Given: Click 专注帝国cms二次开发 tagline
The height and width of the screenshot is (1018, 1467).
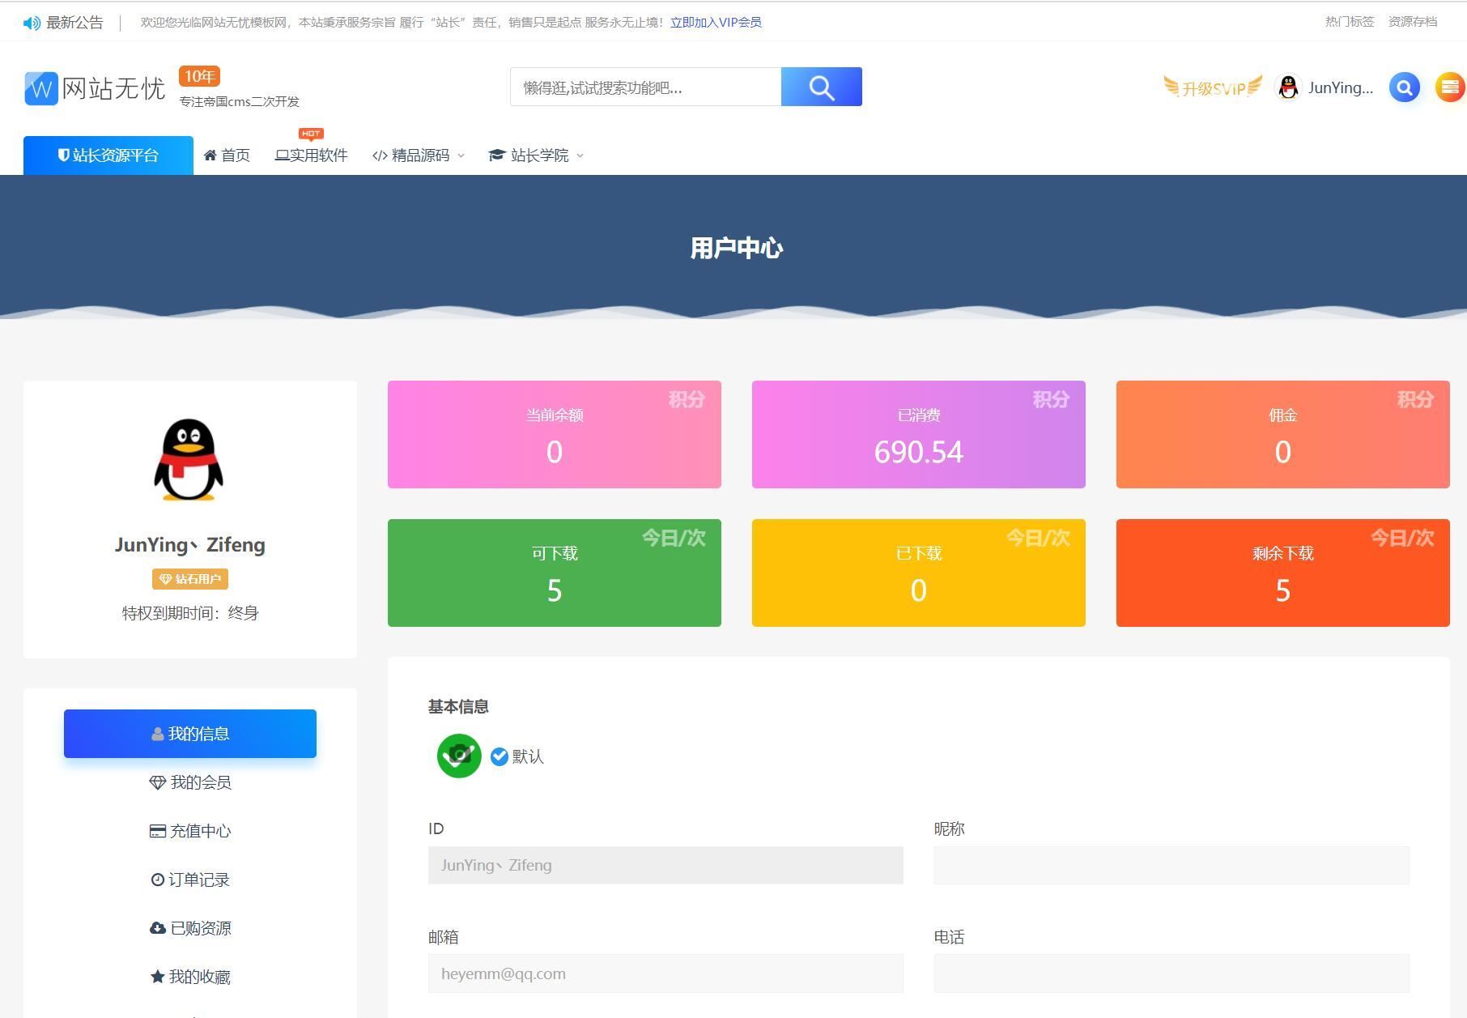Looking at the screenshot, I should coord(240,102).
